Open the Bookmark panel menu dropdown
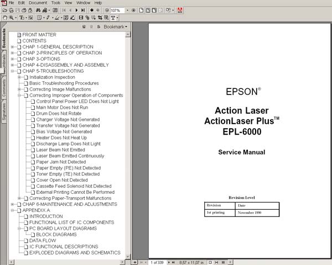This screenshot has width=332, height=265. [x=116, y=27]
